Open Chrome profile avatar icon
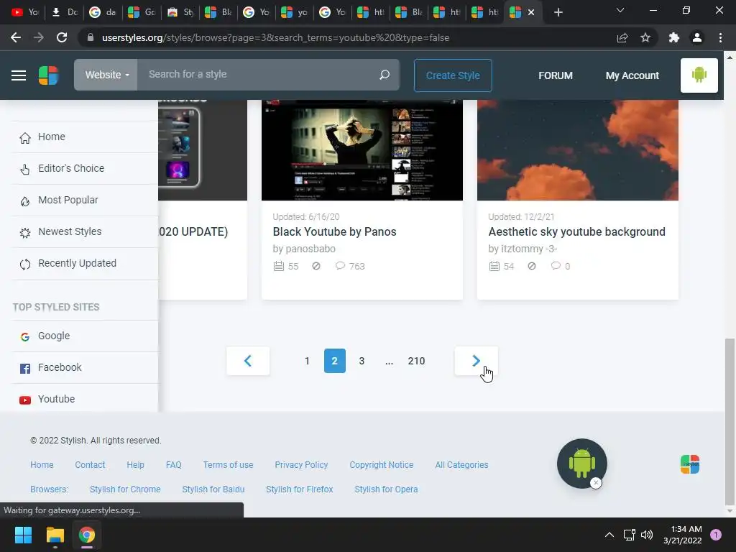 click(697, 37)
